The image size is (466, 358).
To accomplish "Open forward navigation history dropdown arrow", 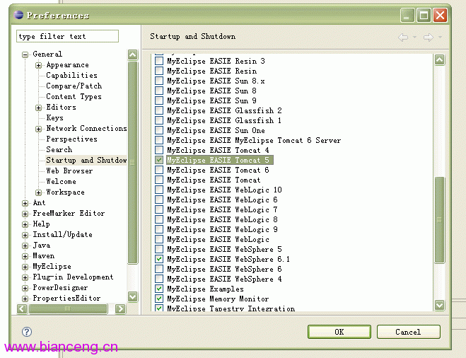I will 440,37.
